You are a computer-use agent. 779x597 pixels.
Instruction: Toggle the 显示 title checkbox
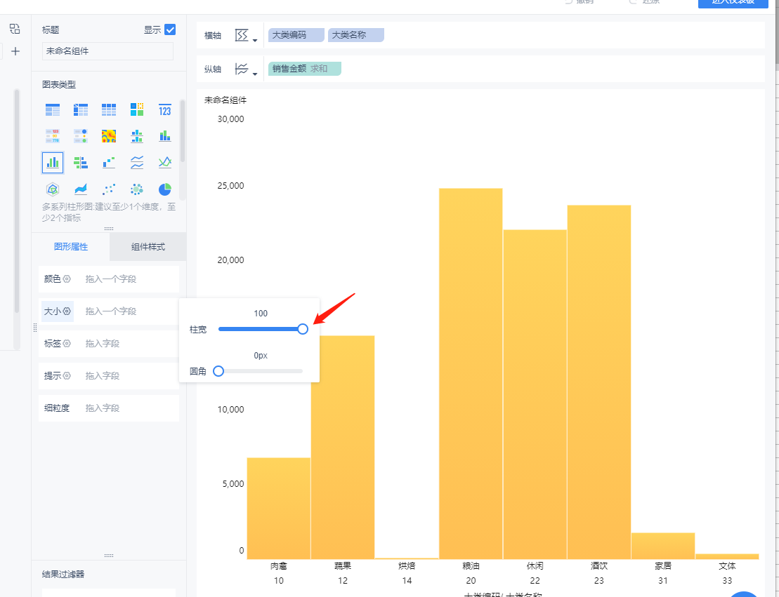pyautogui.click(x=170, y=29)
